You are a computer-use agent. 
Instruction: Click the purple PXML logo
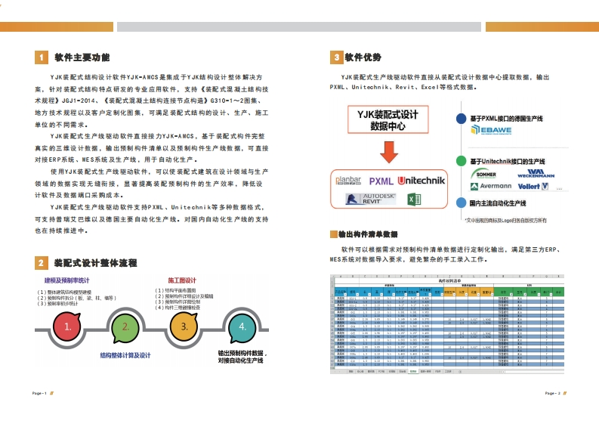point(381,181)
